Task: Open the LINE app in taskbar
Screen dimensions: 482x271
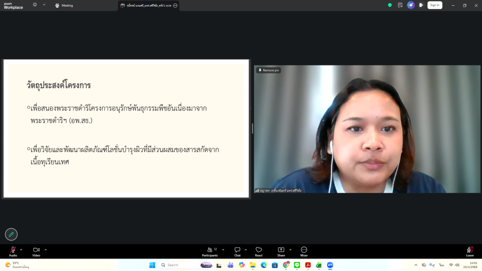Action: pos(297,265)
